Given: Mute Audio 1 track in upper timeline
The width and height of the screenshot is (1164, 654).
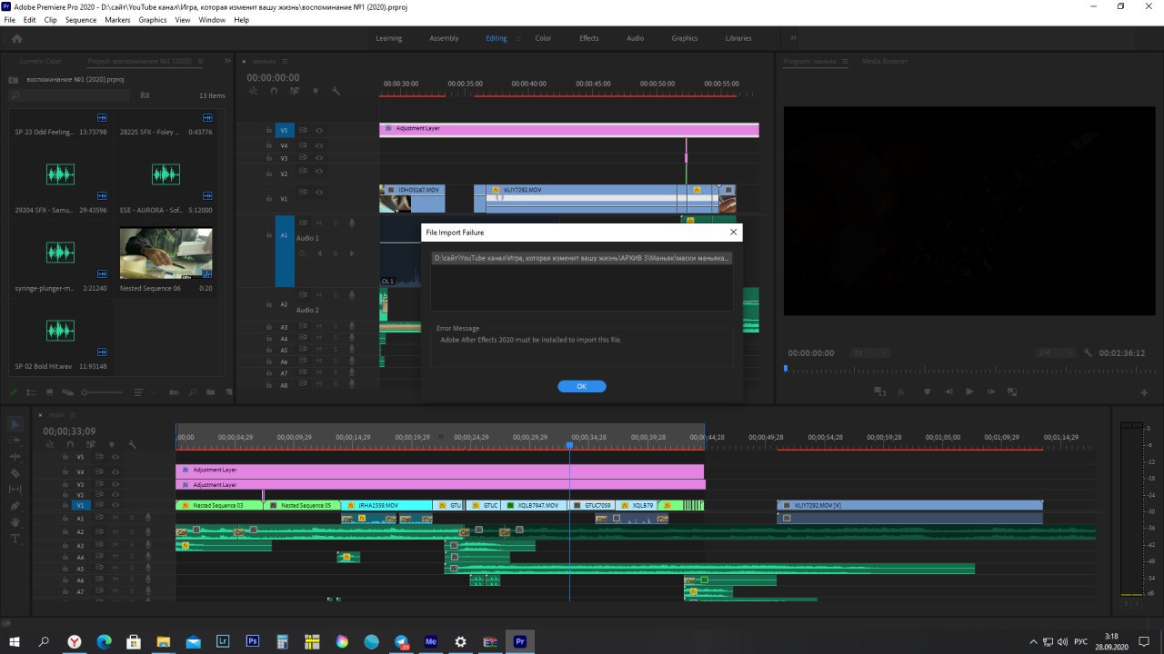Looking at the screenshot, I should pyautogui.click(x=319, y=223).
